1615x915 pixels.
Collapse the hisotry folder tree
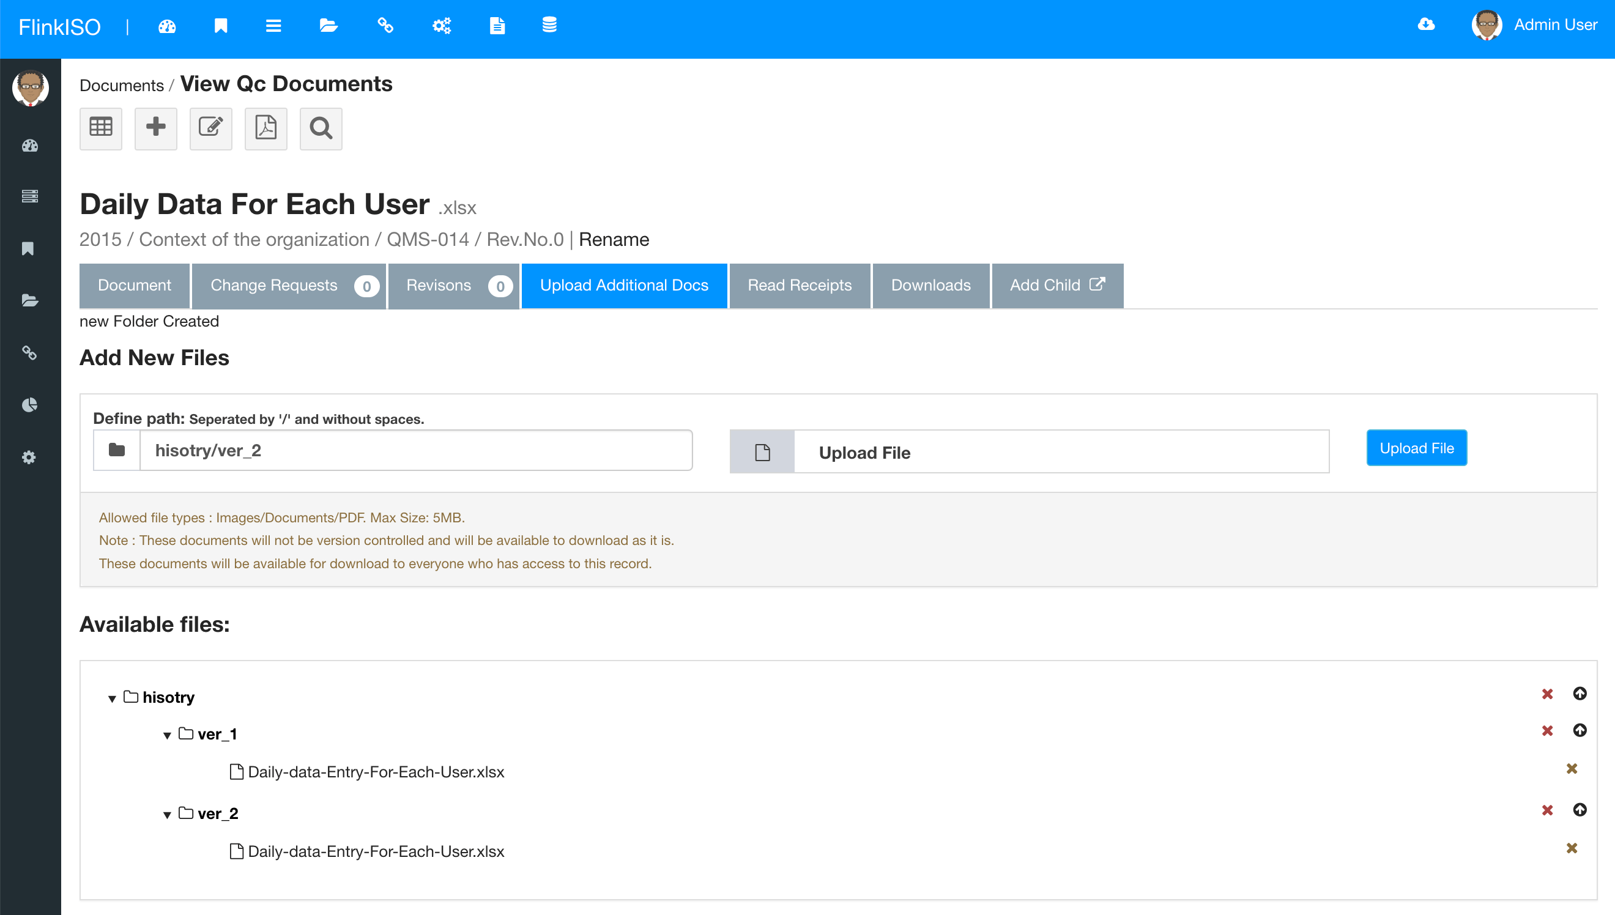(112, 699)
